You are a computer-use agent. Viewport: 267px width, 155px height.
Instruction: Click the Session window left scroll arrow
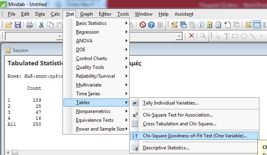point(8,152)
